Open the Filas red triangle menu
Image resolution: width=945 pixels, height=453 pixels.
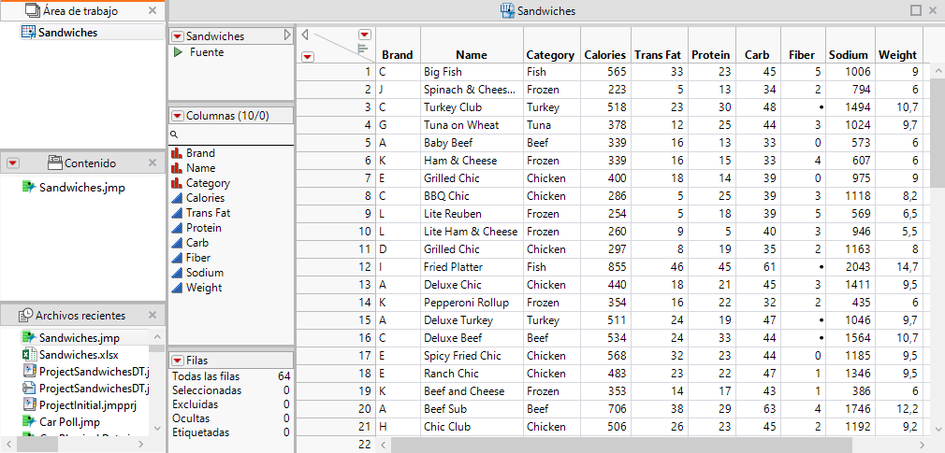coord(178,361)
